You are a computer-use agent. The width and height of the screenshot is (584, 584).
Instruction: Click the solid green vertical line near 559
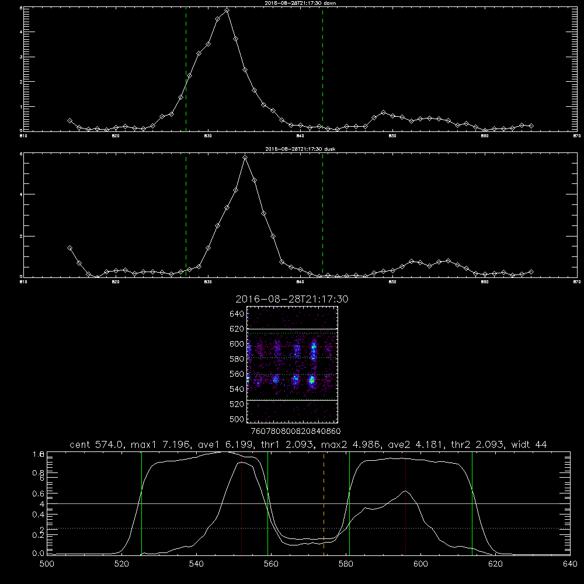pyautogui.click(x=268, y=503)
